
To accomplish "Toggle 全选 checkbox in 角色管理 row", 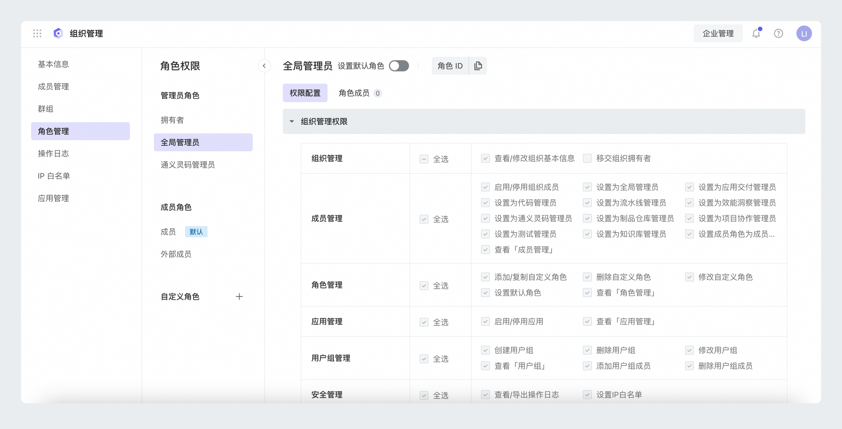I will [424, 286].
